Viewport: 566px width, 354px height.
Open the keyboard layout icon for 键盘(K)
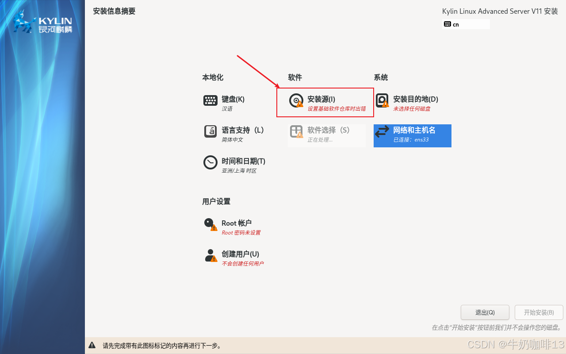tap(210, 100)
